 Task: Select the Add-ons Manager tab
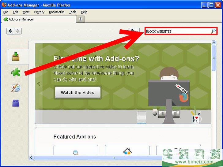click(39, 19)
